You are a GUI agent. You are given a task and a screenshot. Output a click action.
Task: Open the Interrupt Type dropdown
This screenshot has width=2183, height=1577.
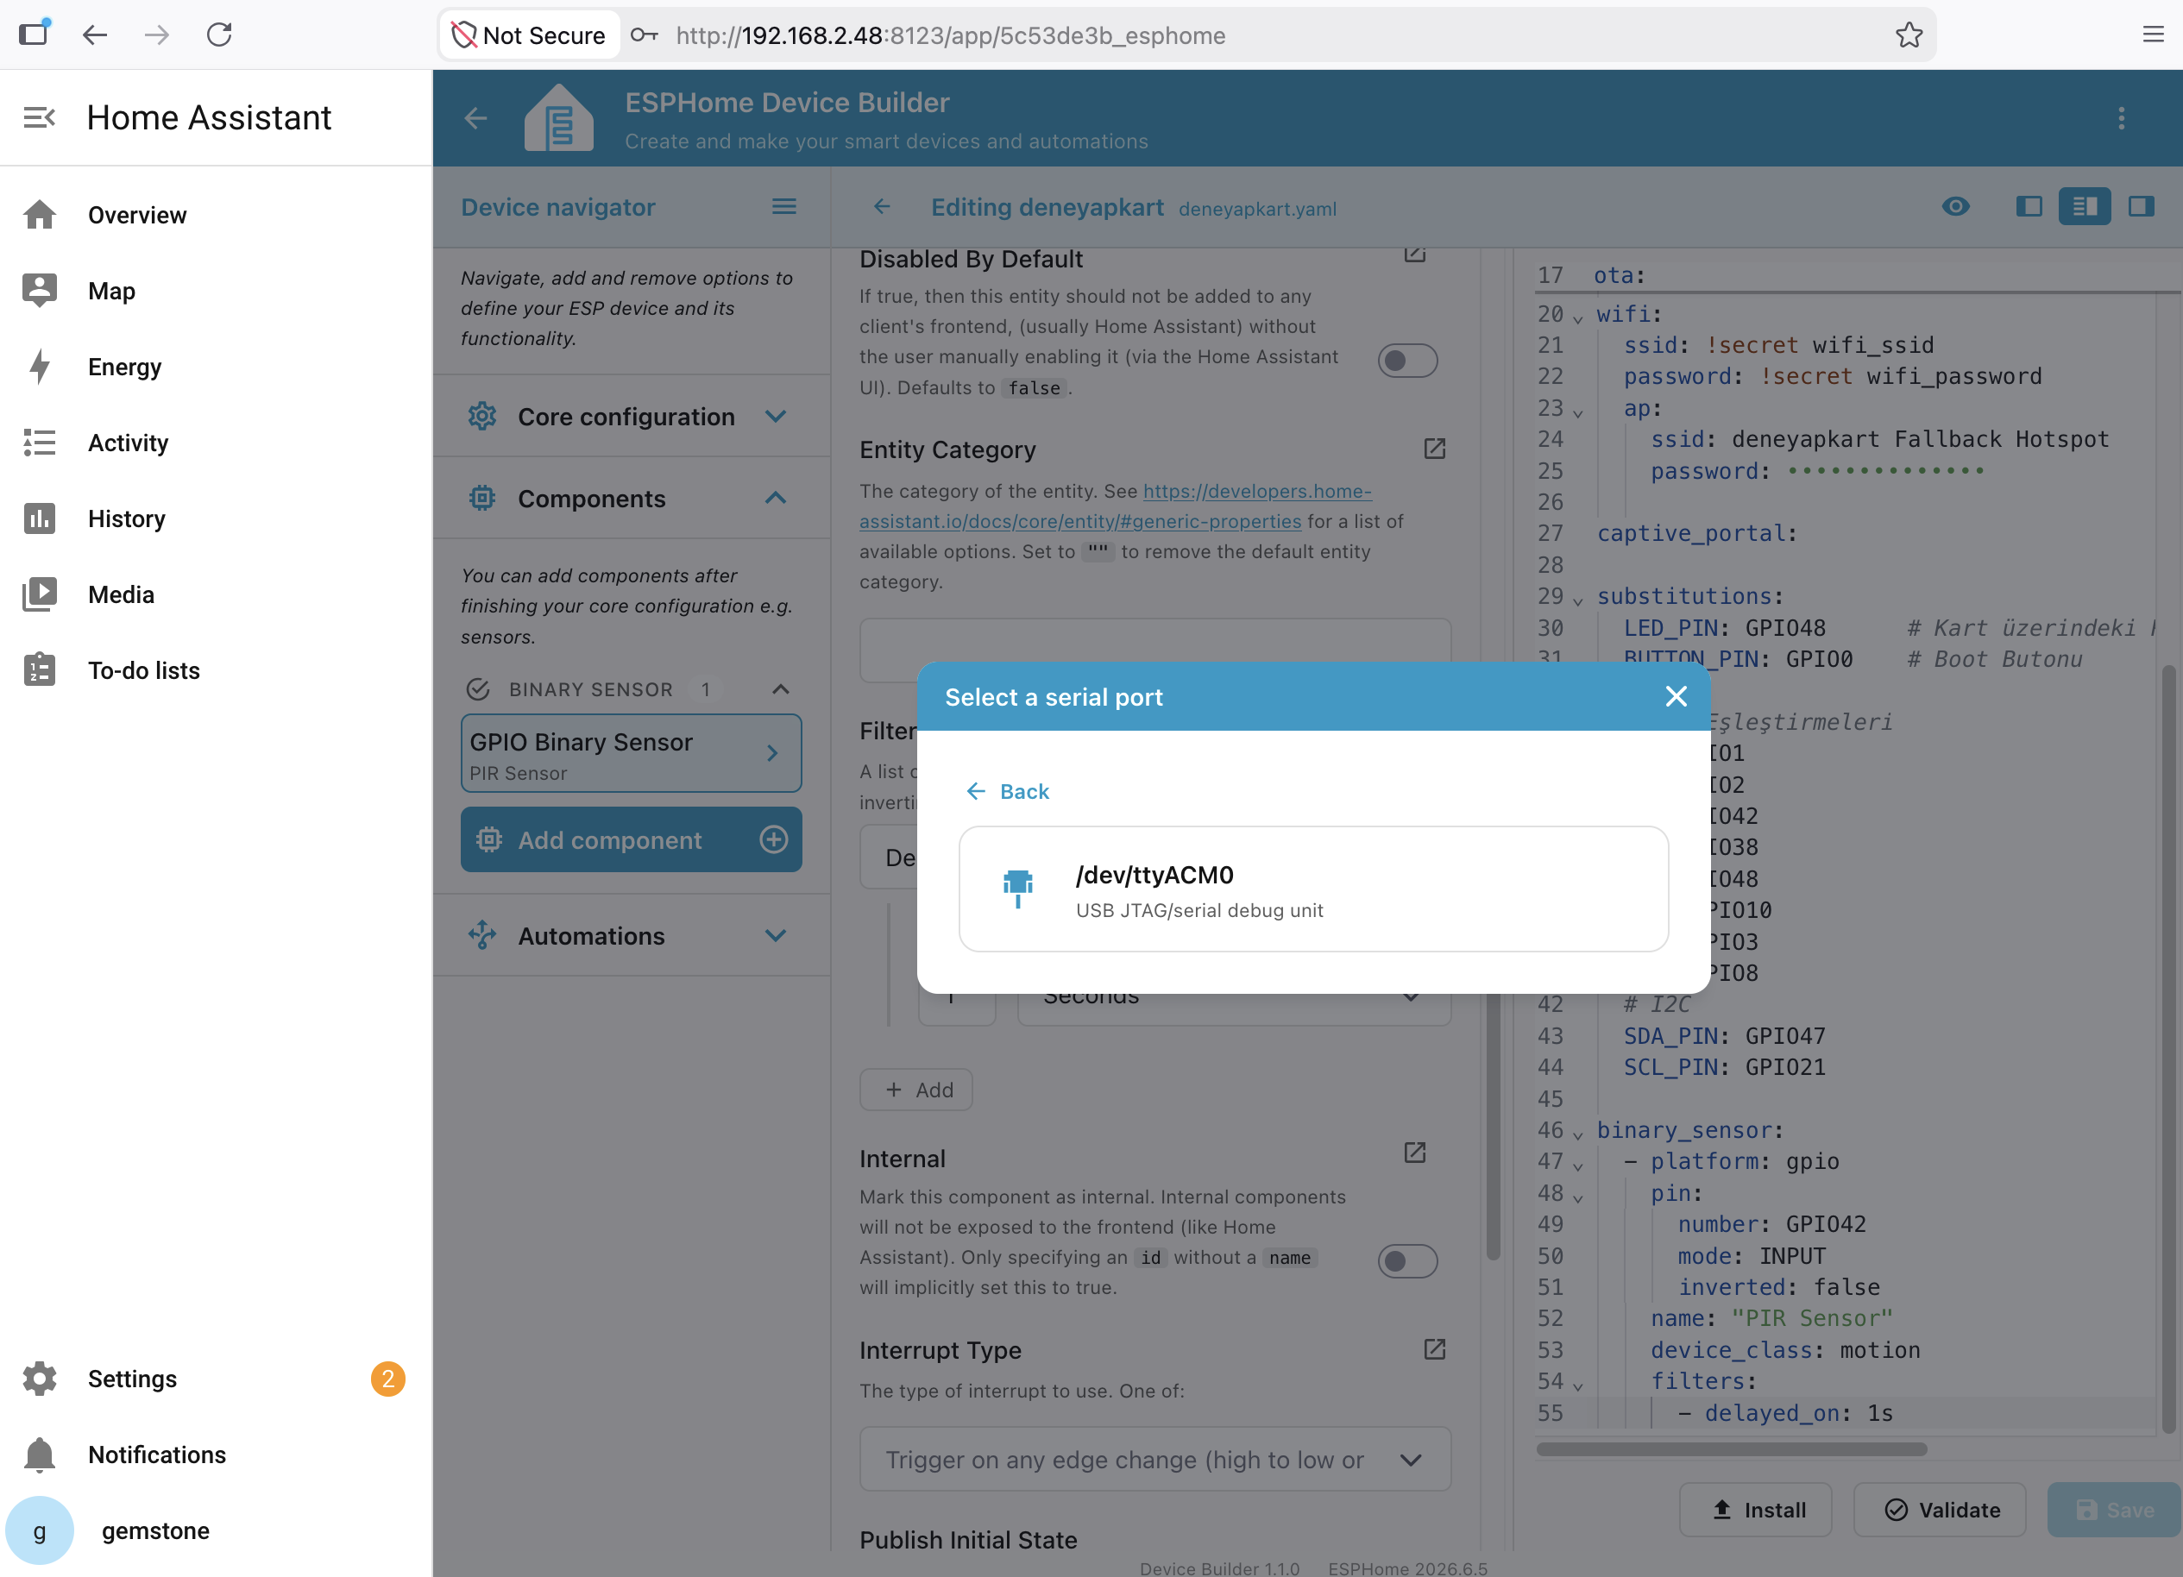(x=1155, y=1460)
